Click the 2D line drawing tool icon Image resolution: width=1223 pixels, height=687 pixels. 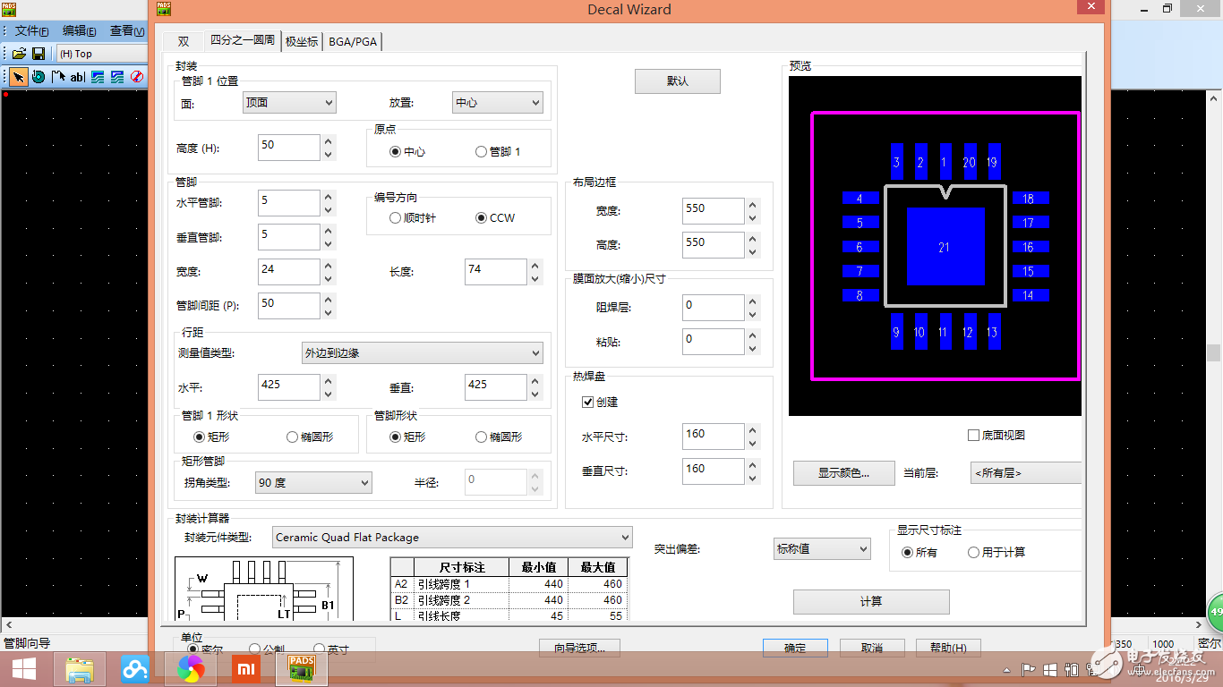point(58,77)
